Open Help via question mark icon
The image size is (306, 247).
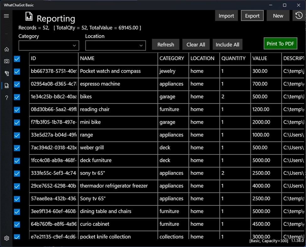click(x=6, y=98)
